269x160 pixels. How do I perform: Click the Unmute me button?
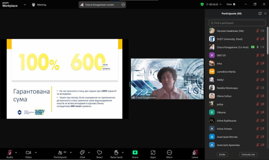coord(248,154)
